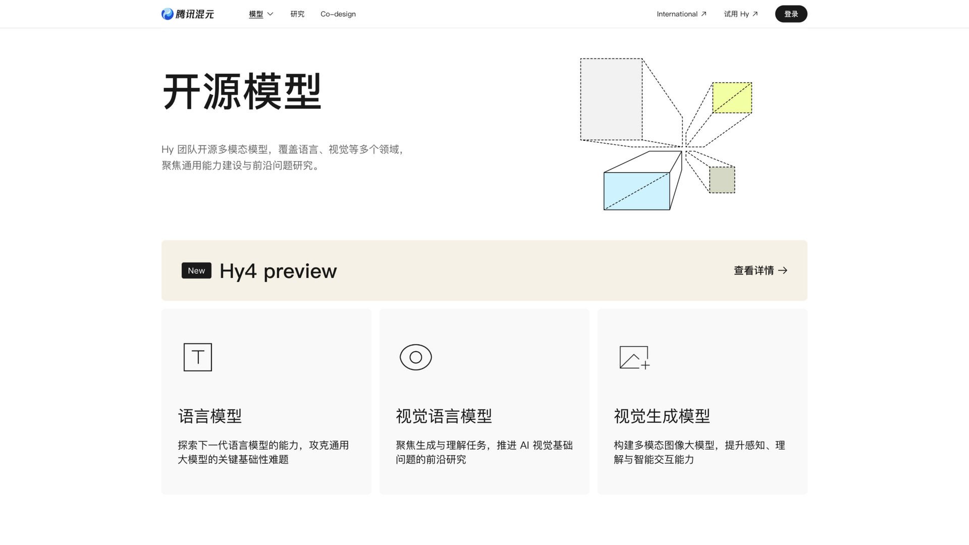Click the New badge on banner
This screenshot has height=545, width=969.
tap(196, 270)
